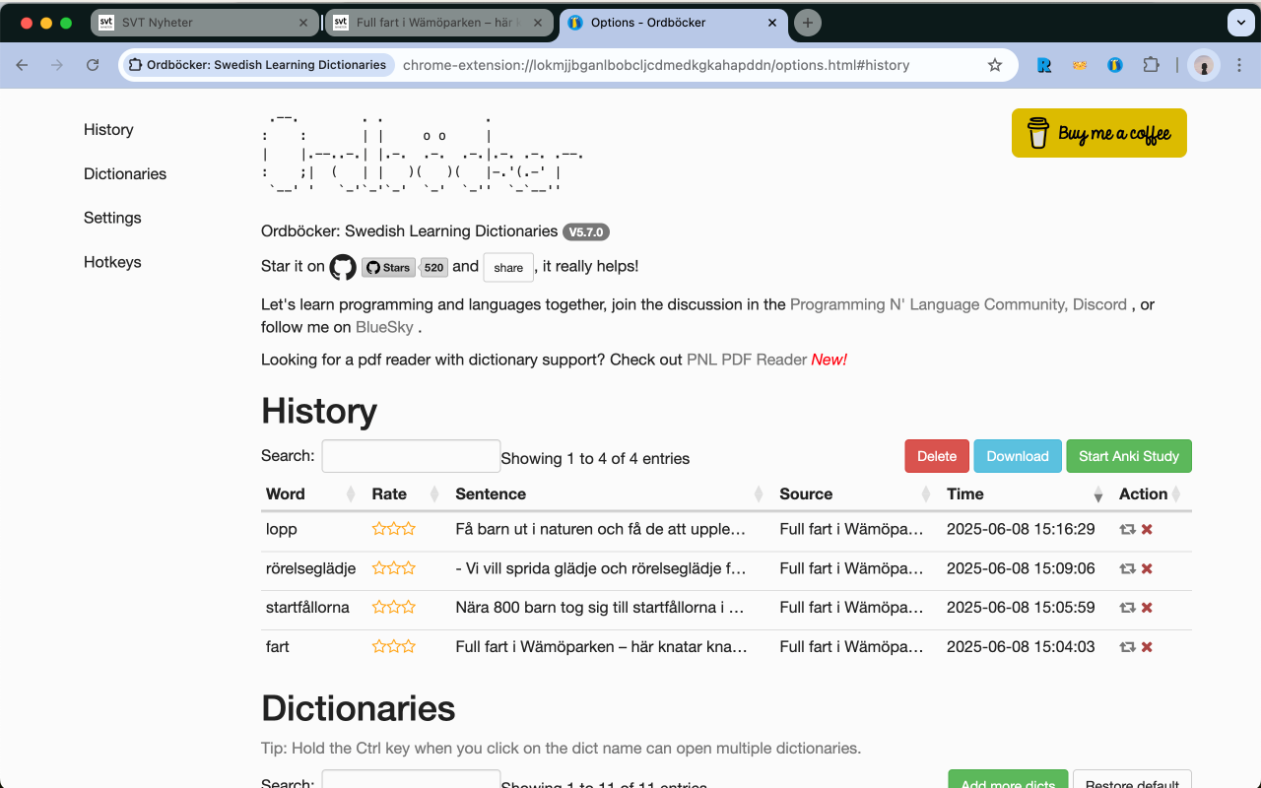This screenshot has height=788, width=1261.
Task: Open the Discord link
Action: [1097, 305]
